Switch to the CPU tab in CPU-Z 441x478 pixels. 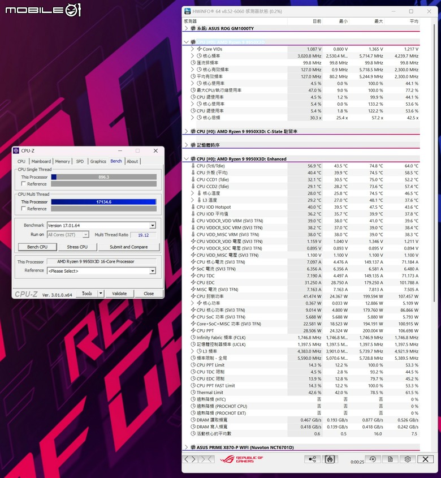(x=21, y=161)
